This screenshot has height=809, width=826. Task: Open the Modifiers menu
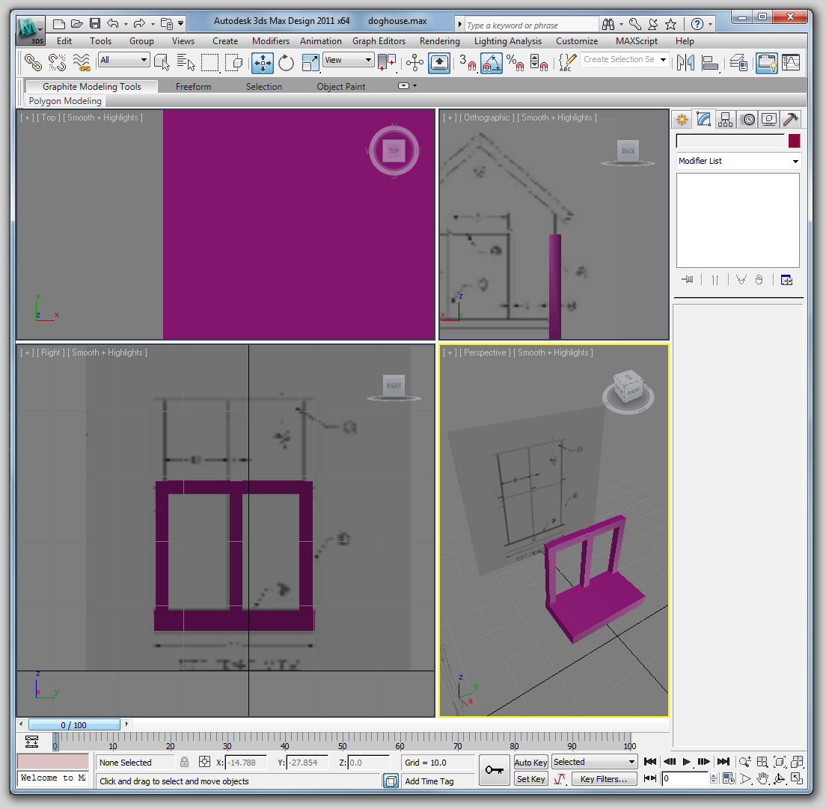coord(270,41)
